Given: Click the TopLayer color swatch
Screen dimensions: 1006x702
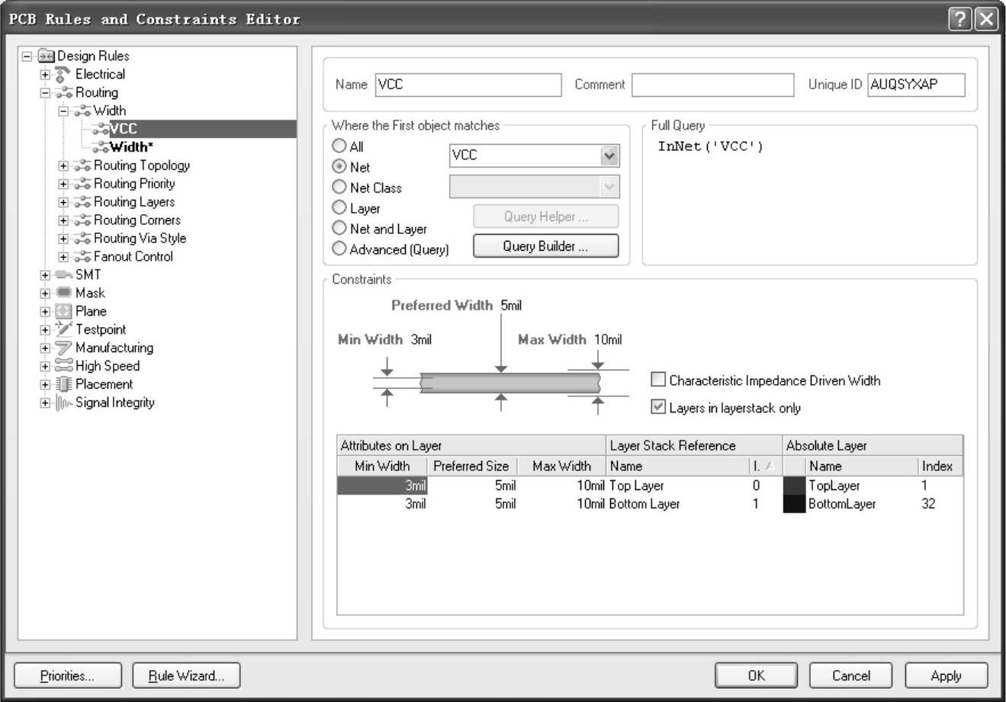Looking at the screenshot, I should (x=794, y=486).
